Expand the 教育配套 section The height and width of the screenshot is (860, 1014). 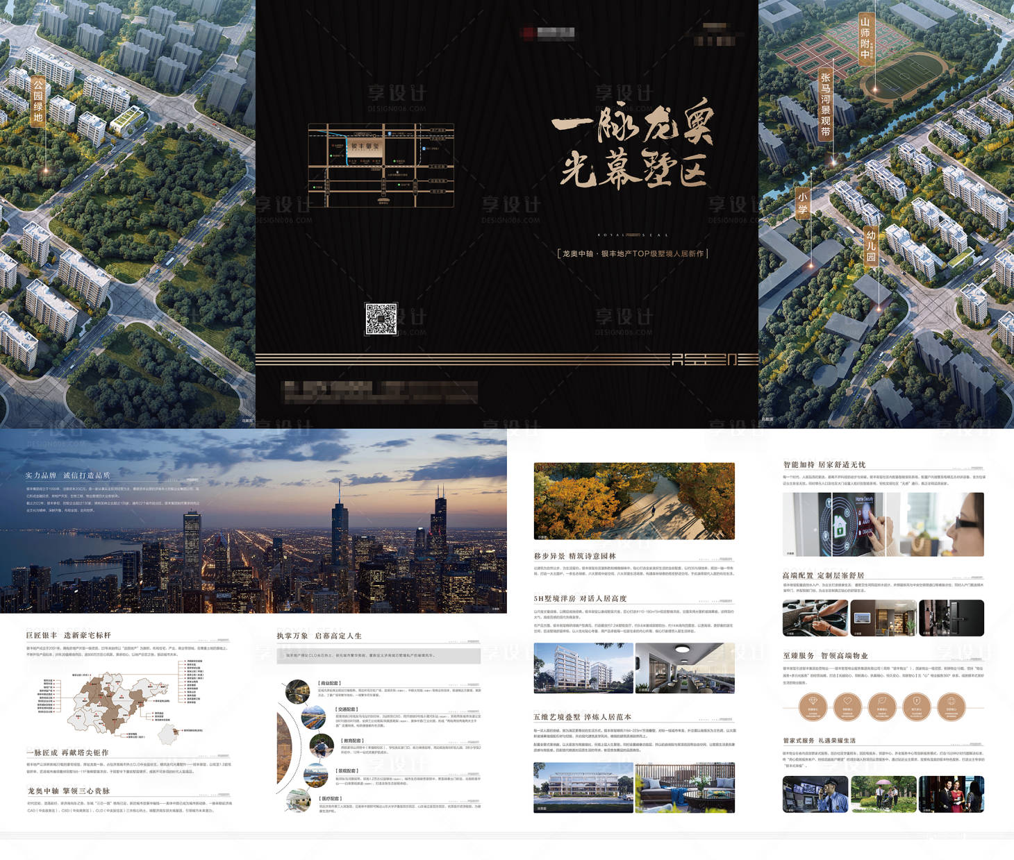point(351,741)
